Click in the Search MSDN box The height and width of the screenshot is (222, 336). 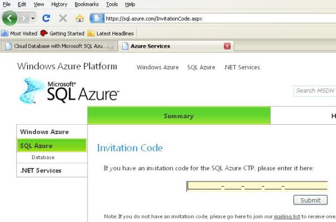315,91
